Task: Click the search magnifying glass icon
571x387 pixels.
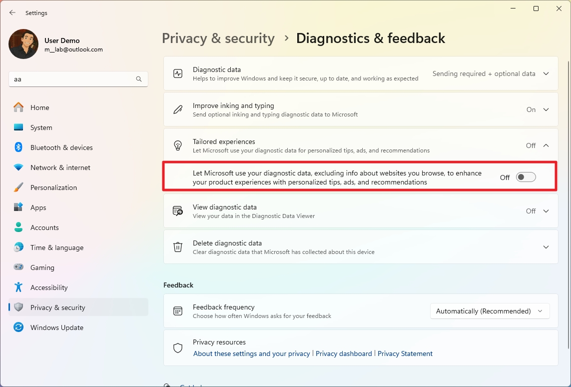Action: click(138, 79)
